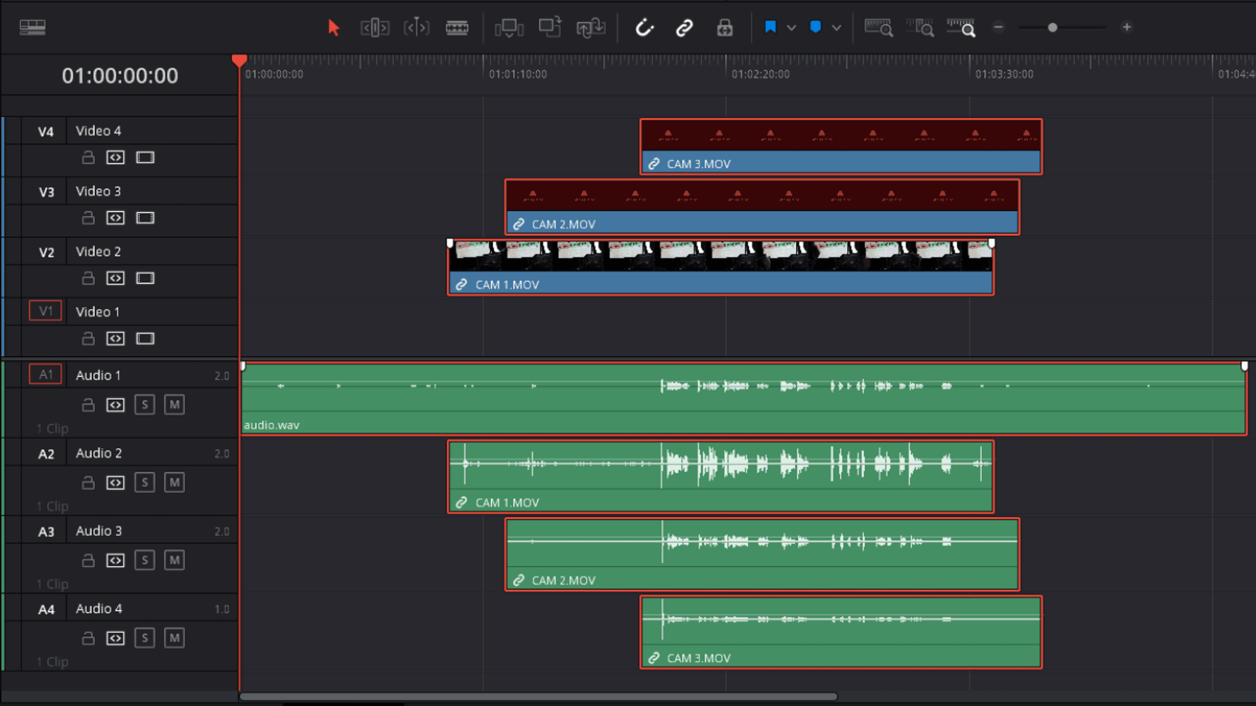This screenshot has width=1256, height=706.
Task: Expand the Flag color dropdown arrow
Action: [792, 27]
